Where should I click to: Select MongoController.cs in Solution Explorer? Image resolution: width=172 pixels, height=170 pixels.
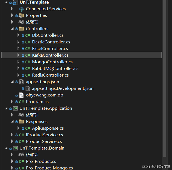click(x=52, y=62)
